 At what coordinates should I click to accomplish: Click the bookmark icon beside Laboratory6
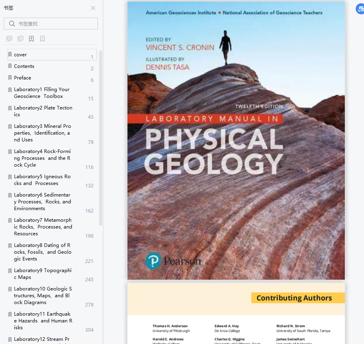click(x=10, y=195)
